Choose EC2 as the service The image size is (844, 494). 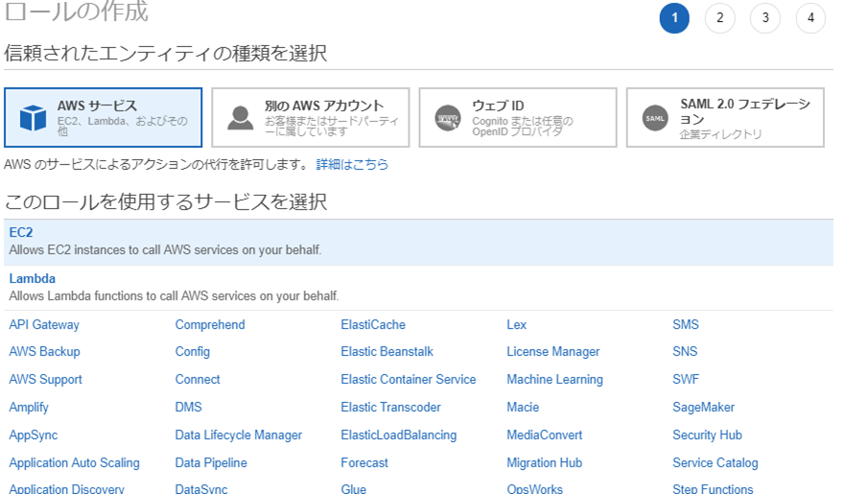pos(418,242)
